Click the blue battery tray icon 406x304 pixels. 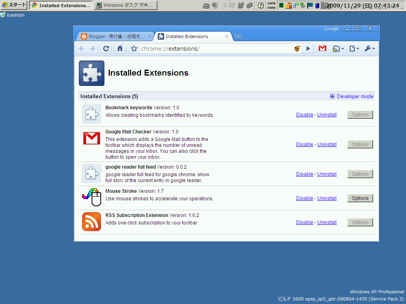coord(317,6)
